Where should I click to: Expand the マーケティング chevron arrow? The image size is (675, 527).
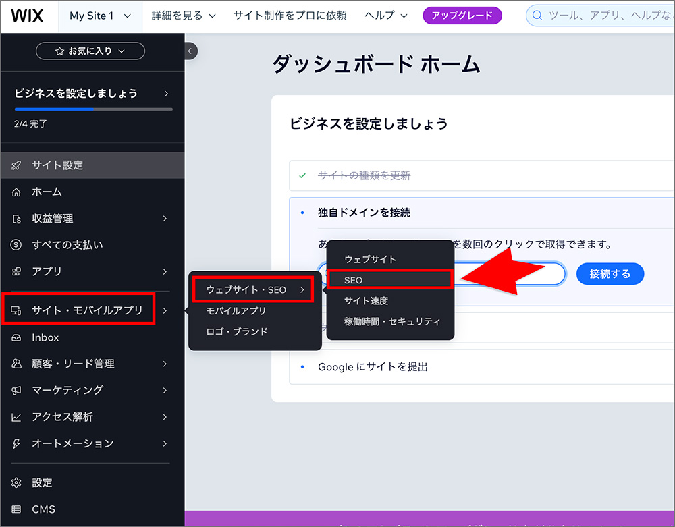165,390
